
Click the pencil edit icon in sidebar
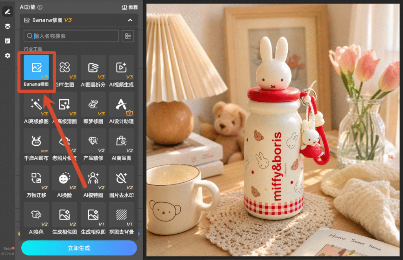(7, 11)
